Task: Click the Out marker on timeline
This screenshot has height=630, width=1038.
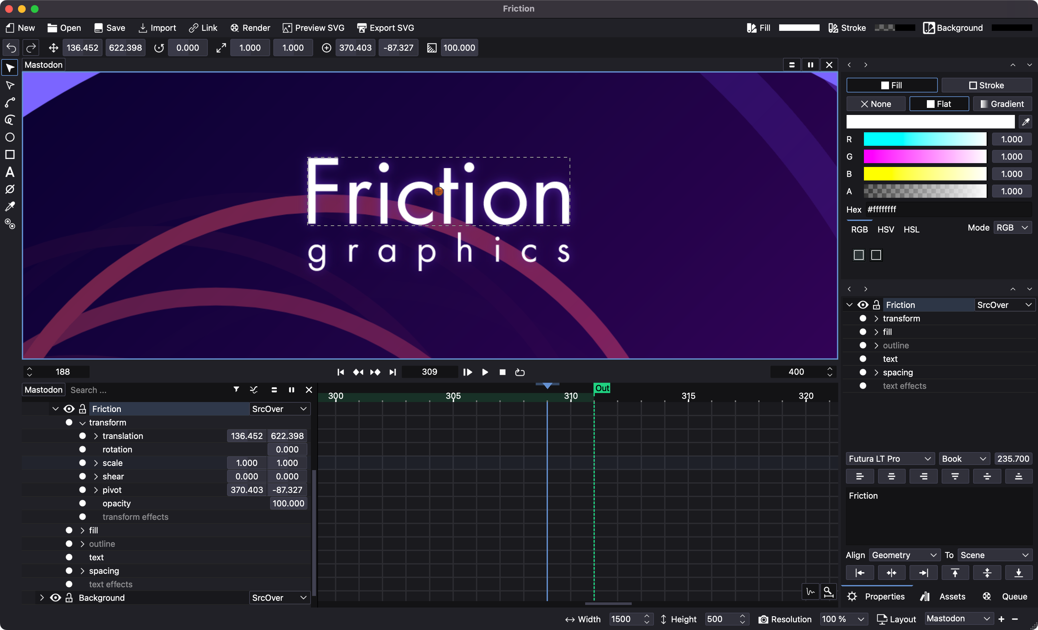Action: tap(602, 388)
